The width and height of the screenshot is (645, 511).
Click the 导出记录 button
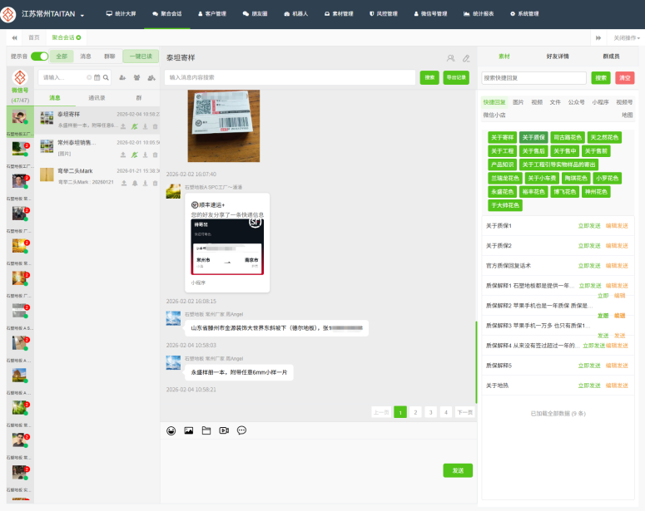click(x=456, y=77)
